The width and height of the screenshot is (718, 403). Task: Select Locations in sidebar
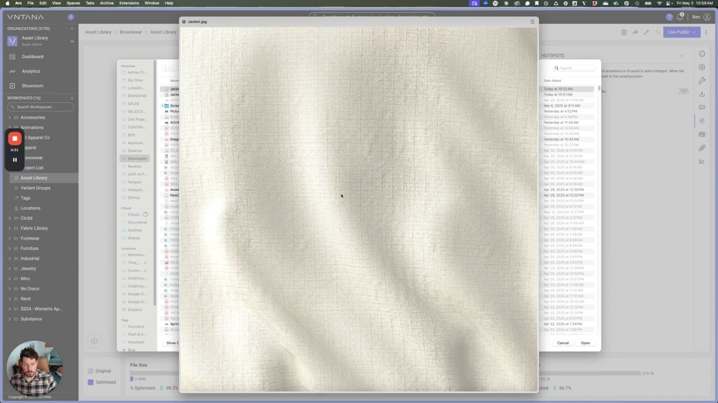coord(30,208)
